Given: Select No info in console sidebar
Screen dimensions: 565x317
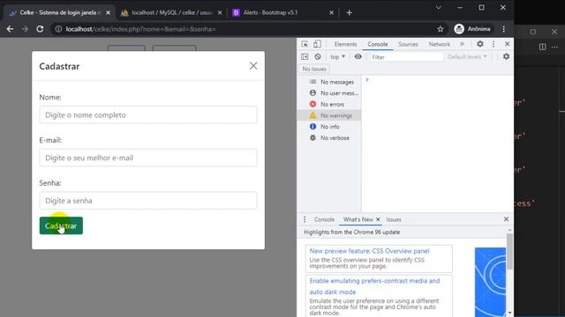Looking at the screenshot, I should 329,127.
